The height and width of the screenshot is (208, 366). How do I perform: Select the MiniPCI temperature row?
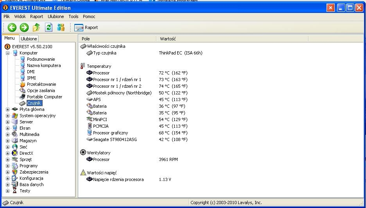(x=137, y=119)
